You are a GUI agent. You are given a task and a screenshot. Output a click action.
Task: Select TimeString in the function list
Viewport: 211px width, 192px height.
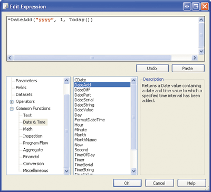[x=84, y=170]
